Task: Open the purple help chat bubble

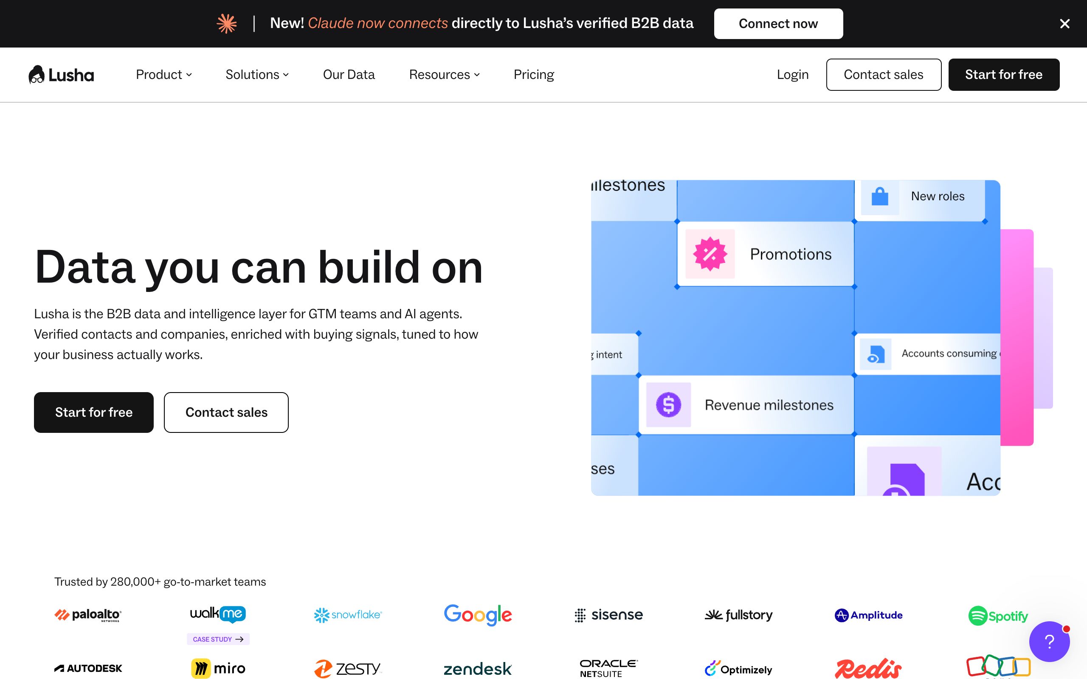Action: coord(1049,641)
